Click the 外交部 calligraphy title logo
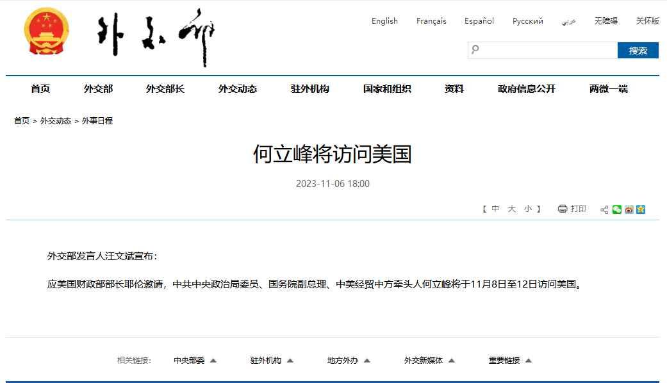The height and width of the screenshot is (383, 667). pos(156,37)
